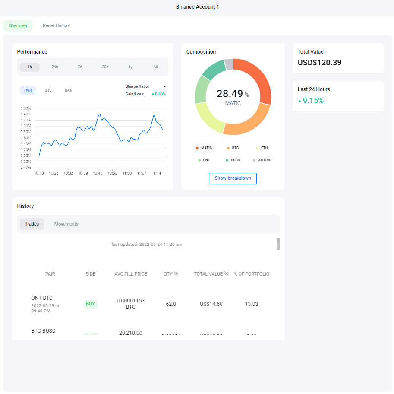The width and height of the screenshot is (394, 394).
Task: Select the BTC BUSD trade row
Action: (x=148, y=330)
